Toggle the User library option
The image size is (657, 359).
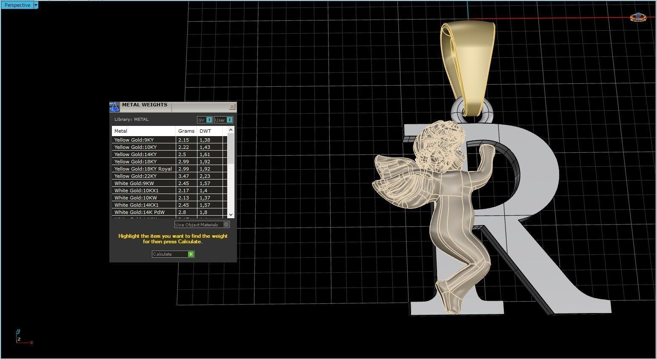coord(223,120)
